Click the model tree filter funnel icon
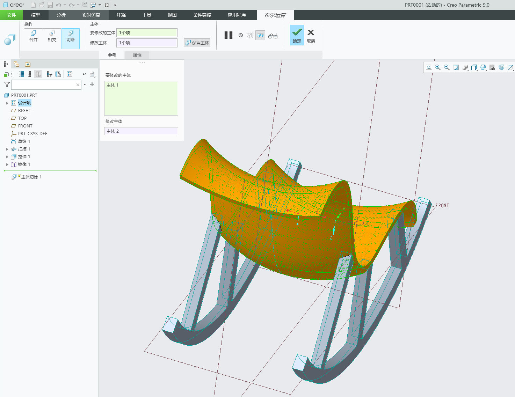Image resolution: width=515 pixels, height=397 pixels. point(7,84)
